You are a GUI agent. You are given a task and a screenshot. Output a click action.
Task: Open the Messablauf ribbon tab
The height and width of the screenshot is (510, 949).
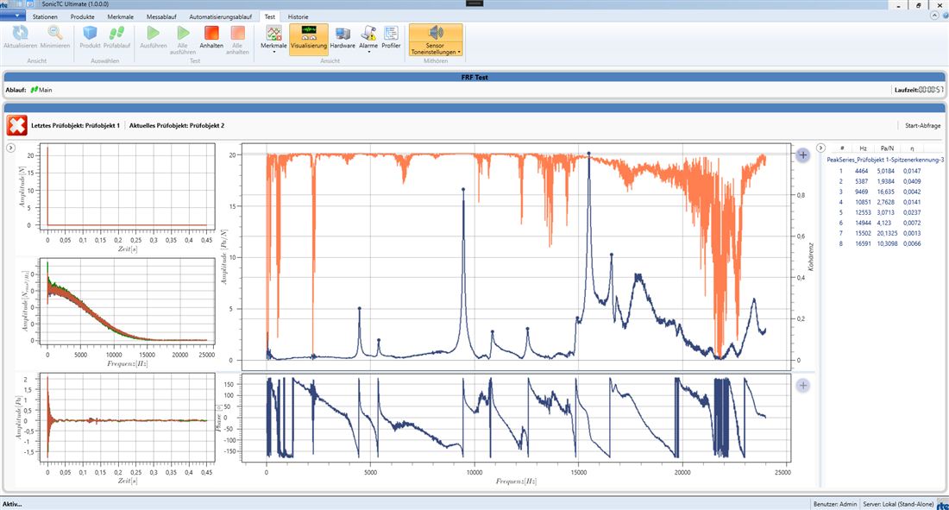[x=161, y=17]
